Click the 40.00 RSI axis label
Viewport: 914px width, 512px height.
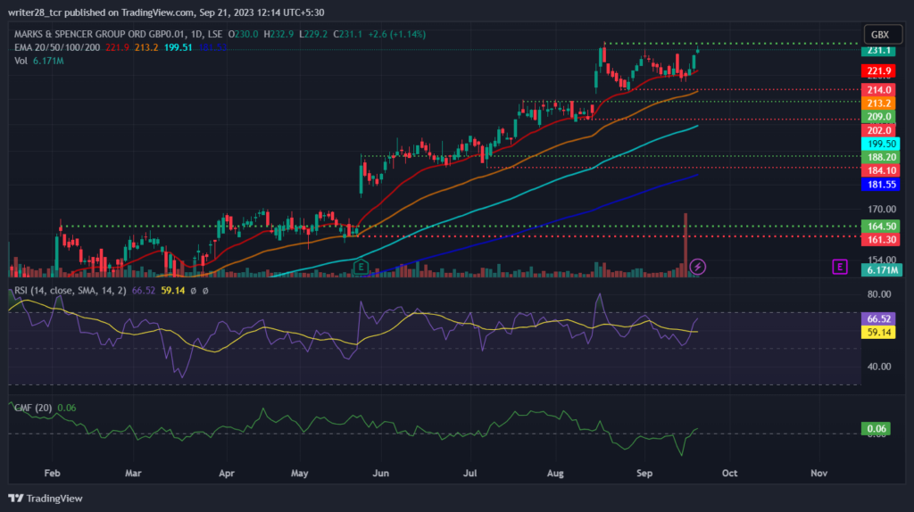pyautogui.click(x=879, y=367)
